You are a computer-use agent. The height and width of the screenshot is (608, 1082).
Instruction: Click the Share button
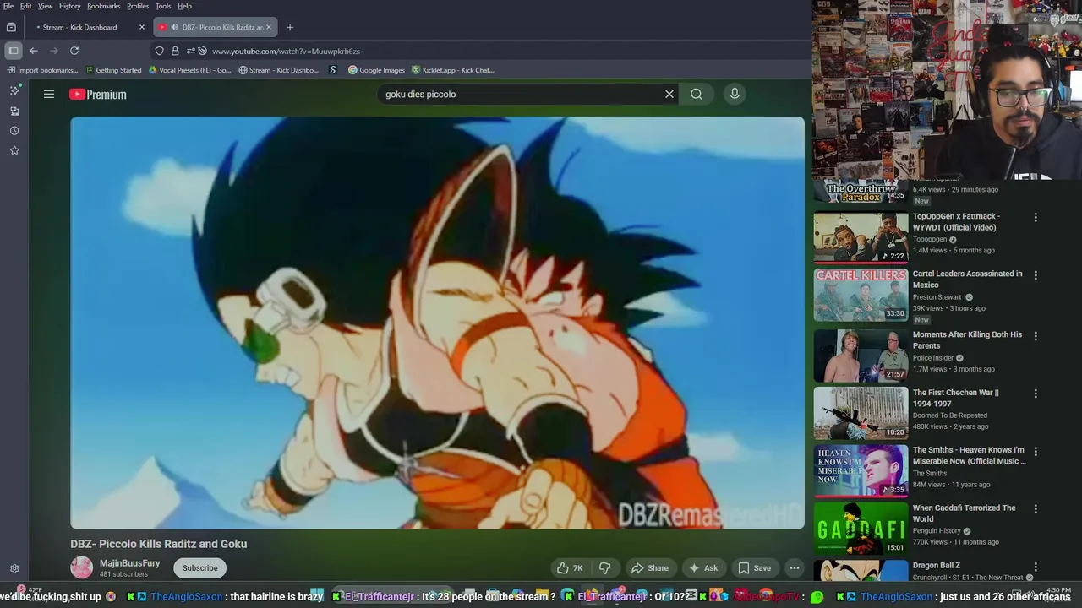[650, 568]
